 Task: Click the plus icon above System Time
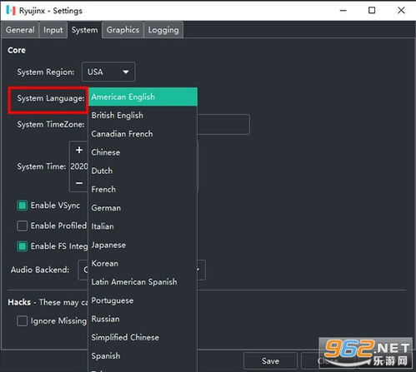tap(79, 150)
